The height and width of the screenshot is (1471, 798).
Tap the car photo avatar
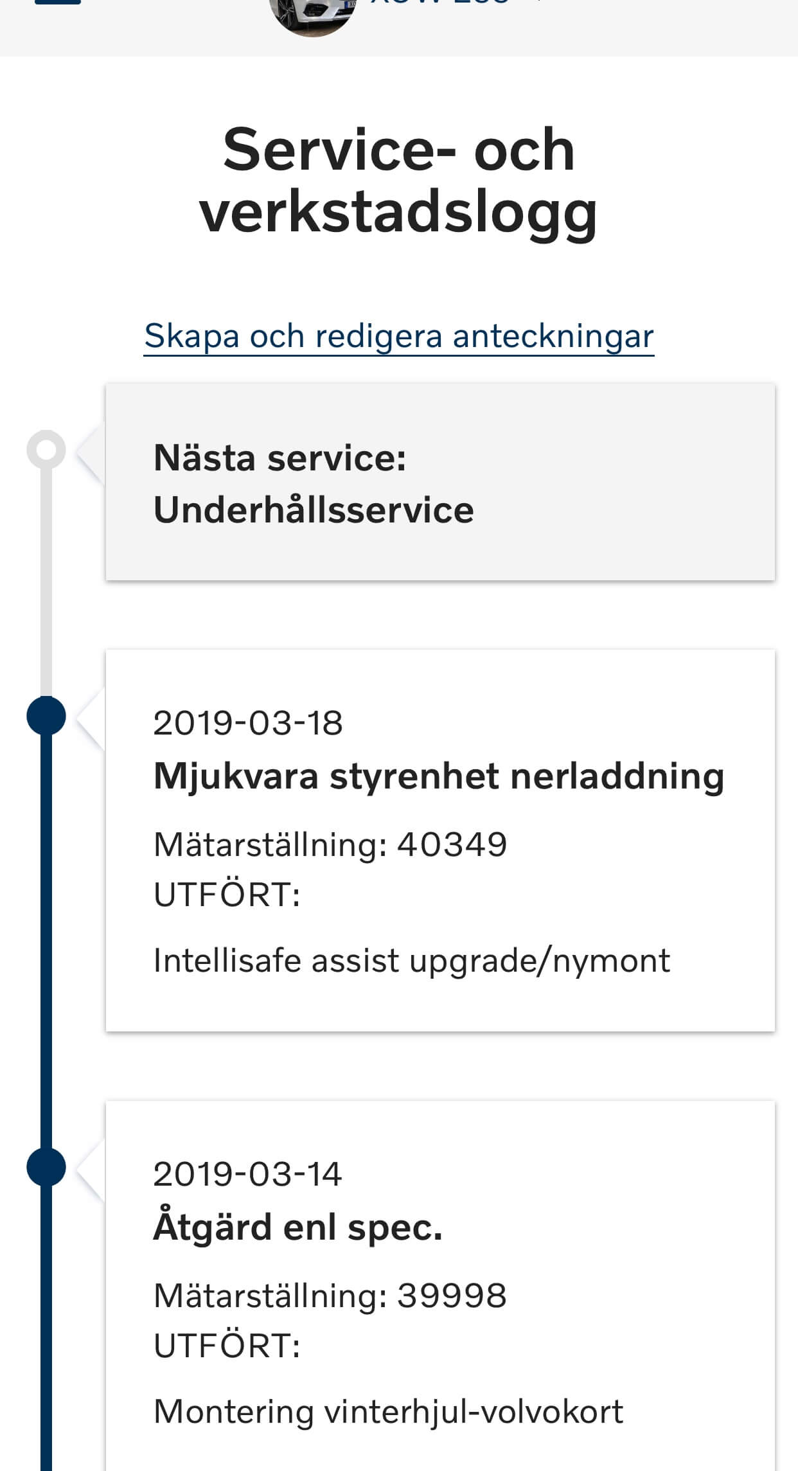coord(312,17)
